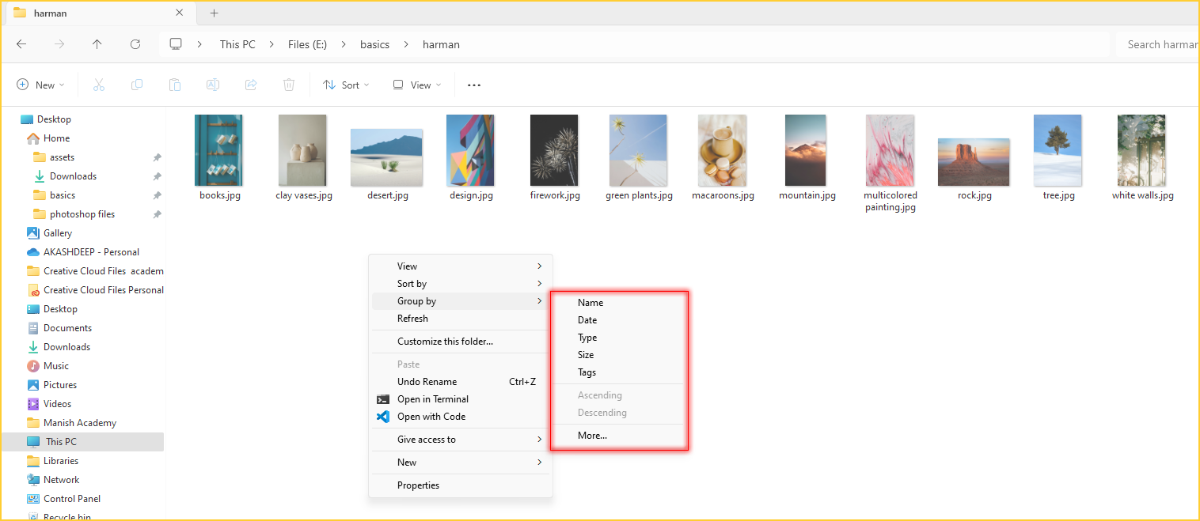The width and height of the screenshot is (1200, 521).
Task: Click the Open with Code VS Code icon
Action: pos(383,417)
